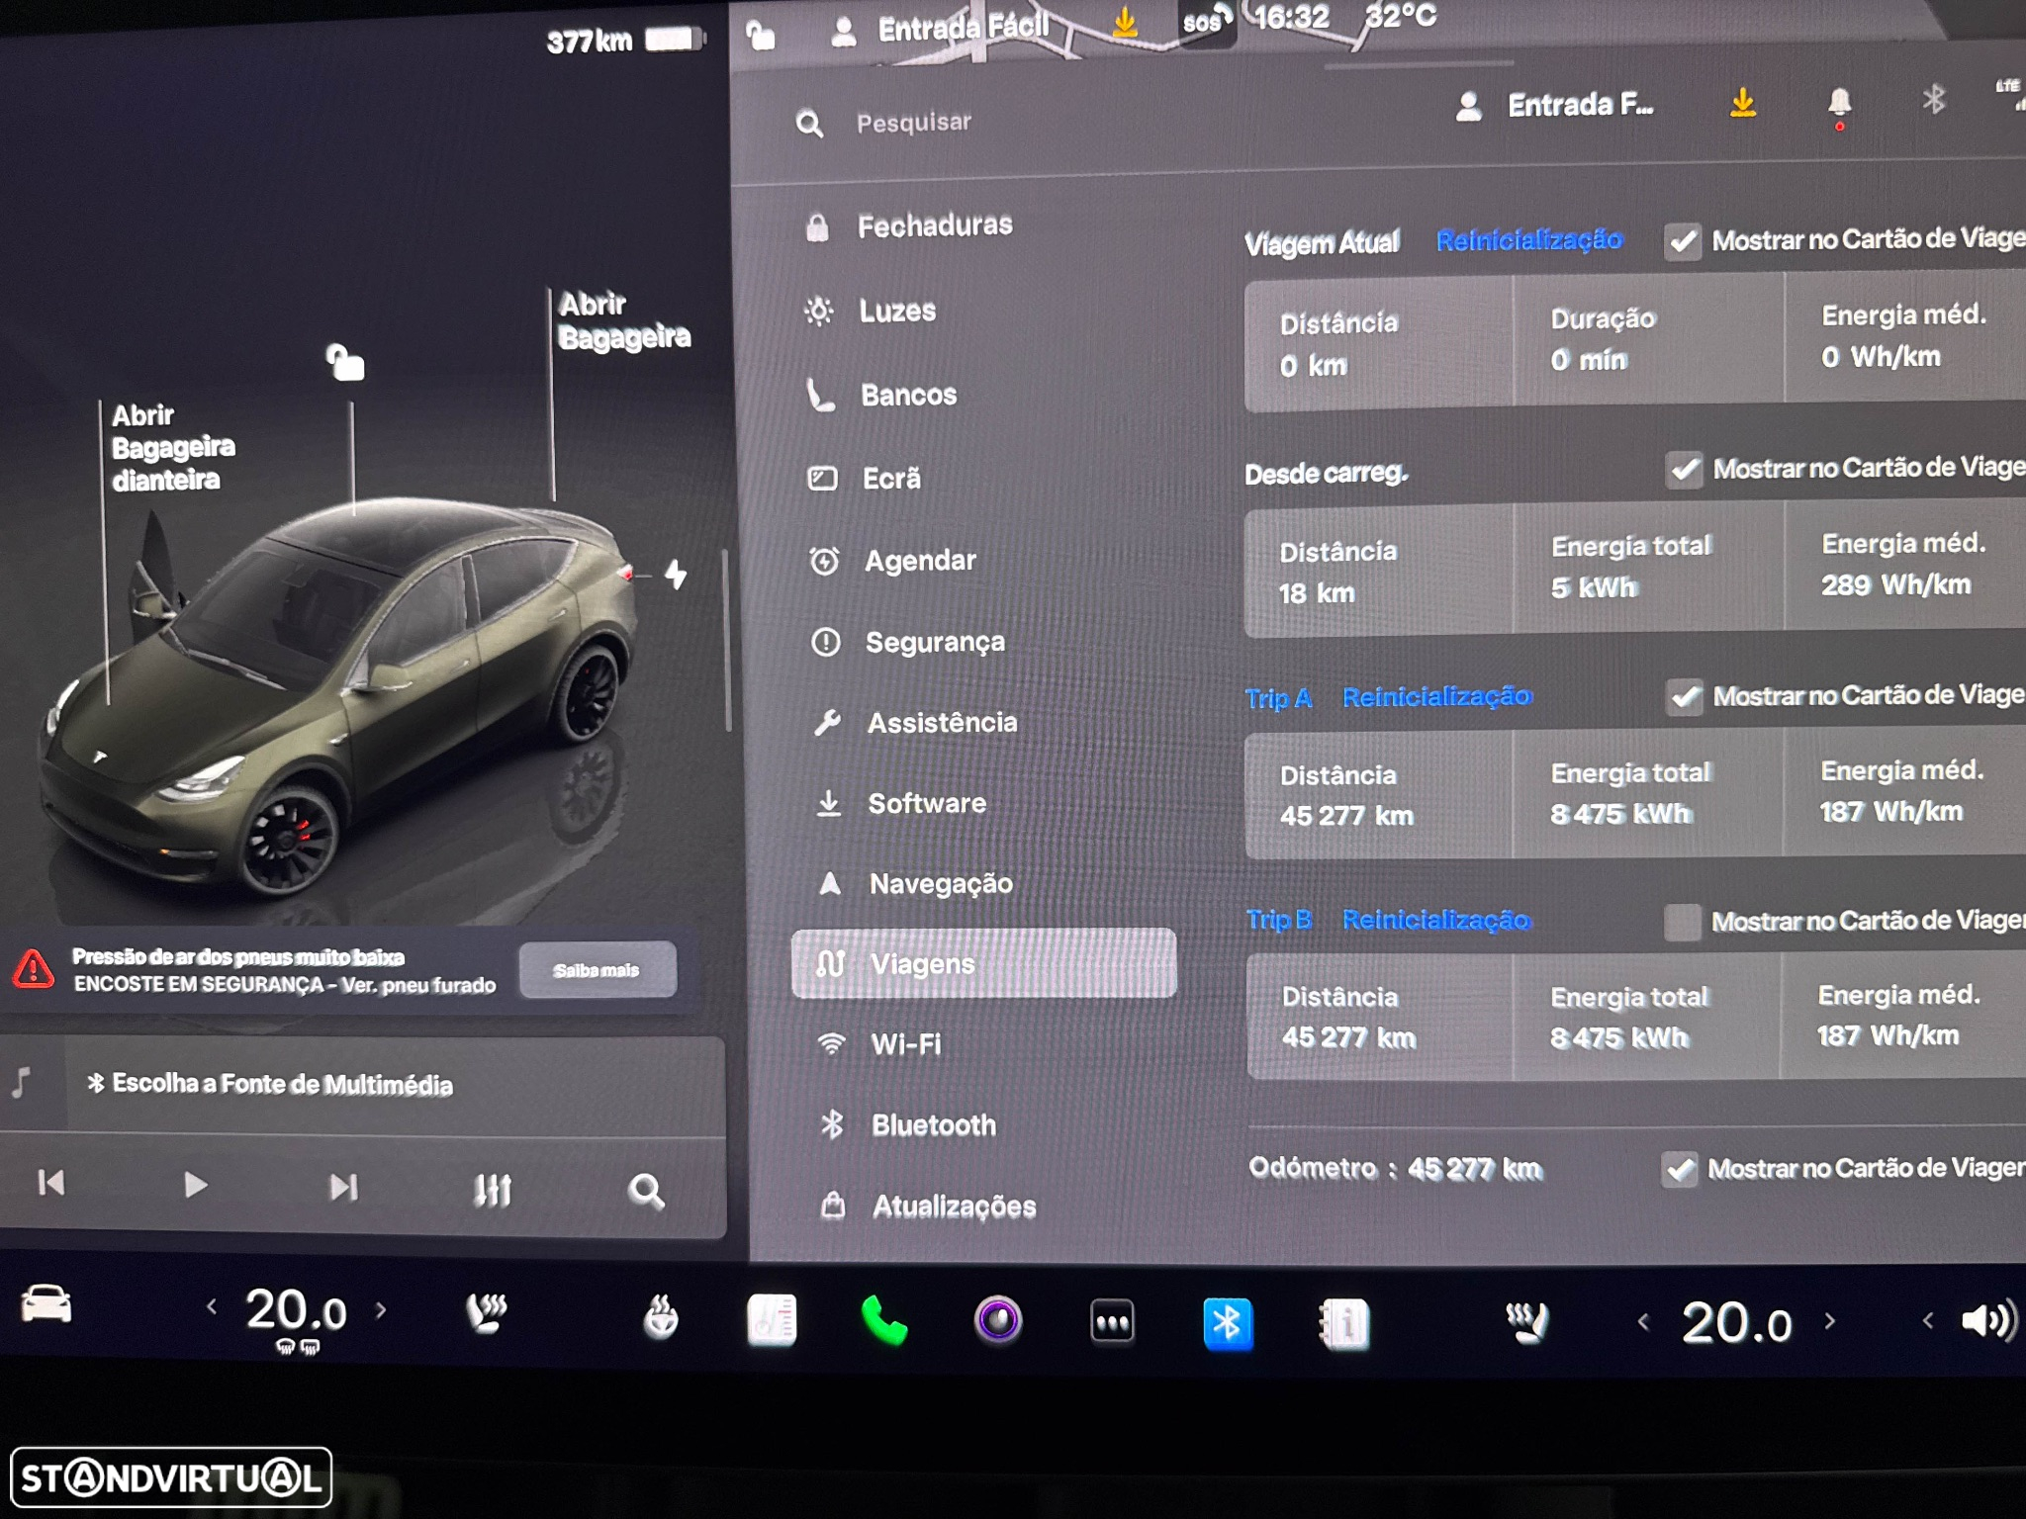Increase passenger temperature with right chevron
This screenshot has width=2026, height=1519.
tap(1829, 1320)
